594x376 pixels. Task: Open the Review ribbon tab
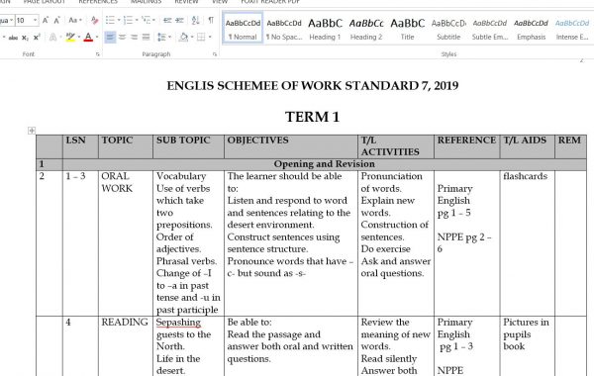(x=186, y=2)
